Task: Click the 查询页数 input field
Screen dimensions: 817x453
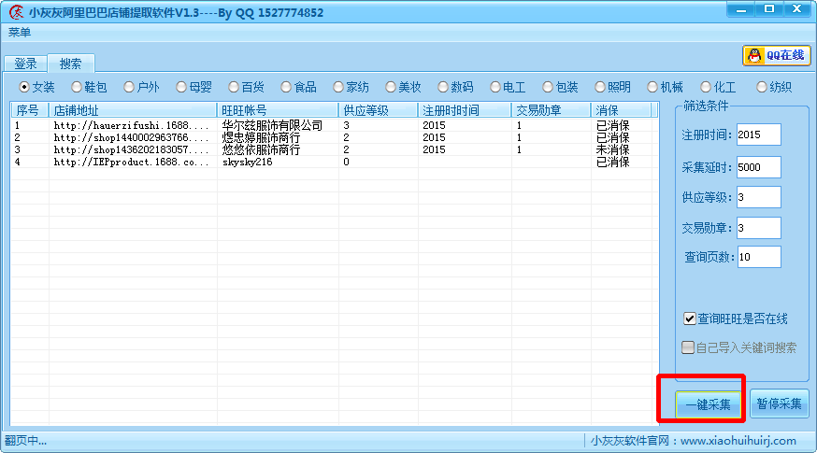Action: coord(759,257)
